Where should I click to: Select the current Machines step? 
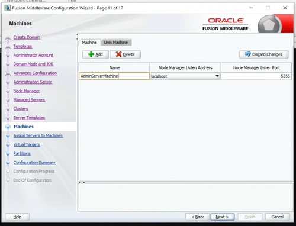(24, 127)
